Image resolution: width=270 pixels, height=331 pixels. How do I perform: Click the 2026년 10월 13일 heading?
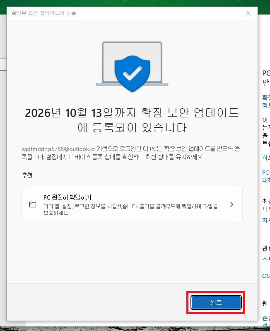click(x=132, y=120)
